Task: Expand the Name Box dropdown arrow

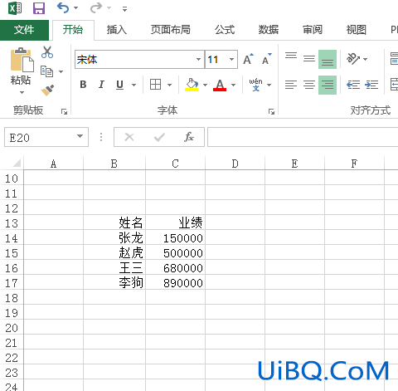Action: point(80,136)
